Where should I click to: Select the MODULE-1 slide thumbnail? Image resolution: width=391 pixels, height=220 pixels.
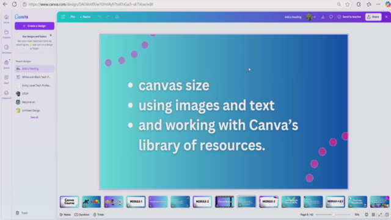[136, 202]
